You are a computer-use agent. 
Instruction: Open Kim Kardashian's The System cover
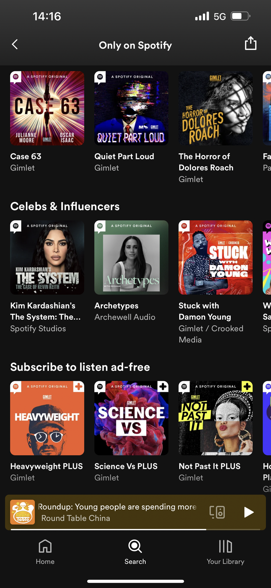click(x=47, y=257)
